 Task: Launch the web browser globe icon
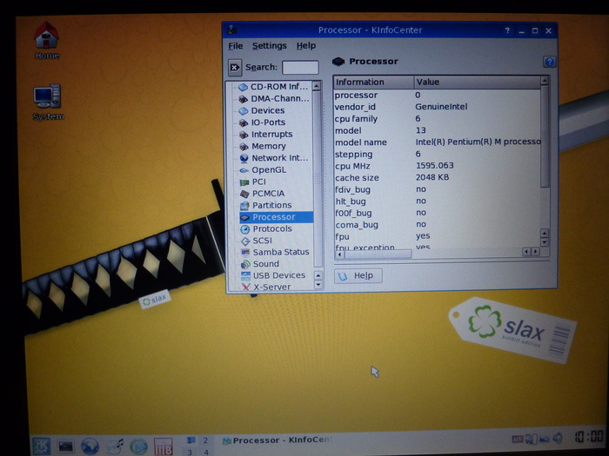pyautogui.click(x=90, y=446)
